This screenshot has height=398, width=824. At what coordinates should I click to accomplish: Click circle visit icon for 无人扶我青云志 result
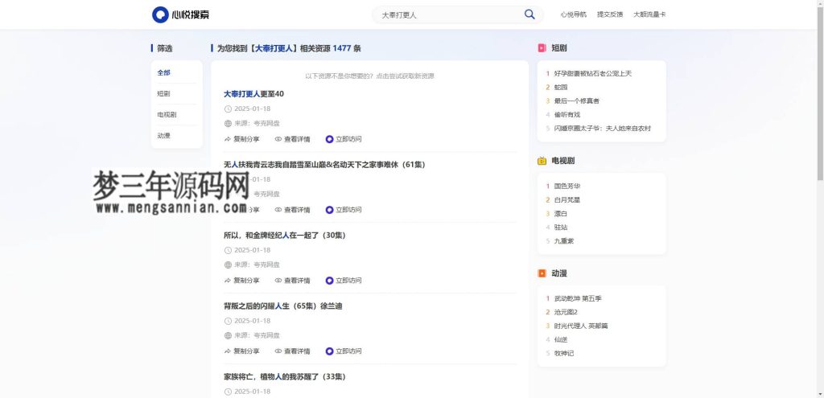click(x=329, y=210)
